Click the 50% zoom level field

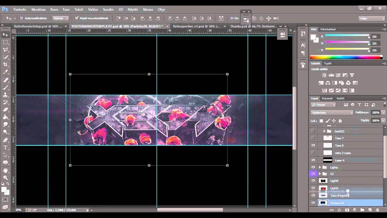(19, 210)
